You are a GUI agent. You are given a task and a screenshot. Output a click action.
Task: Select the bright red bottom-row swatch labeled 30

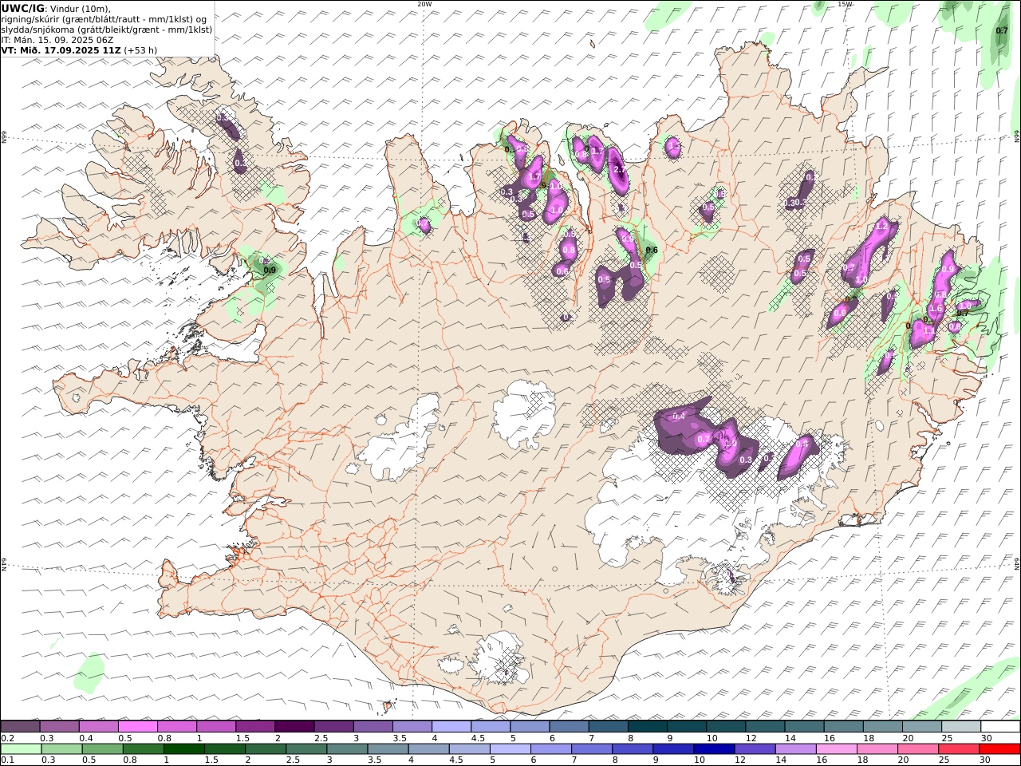click(999, 748)
